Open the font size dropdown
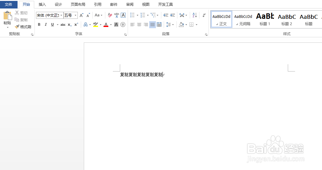The height and width of the screenshot is (170, 322). tap(76, 15)
